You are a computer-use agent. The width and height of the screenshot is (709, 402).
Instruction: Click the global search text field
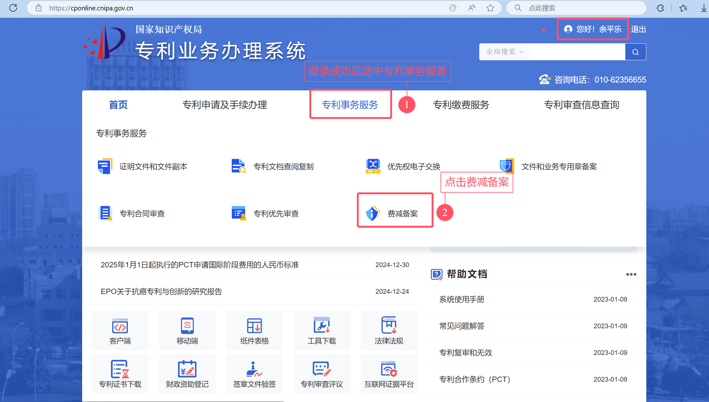click(x=576, y=52)
